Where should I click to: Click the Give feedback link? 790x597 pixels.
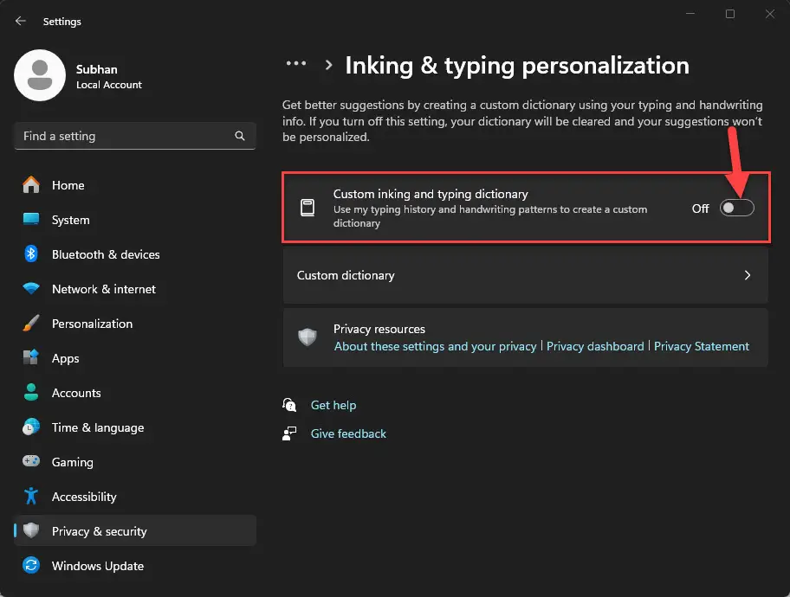[348, 433]
